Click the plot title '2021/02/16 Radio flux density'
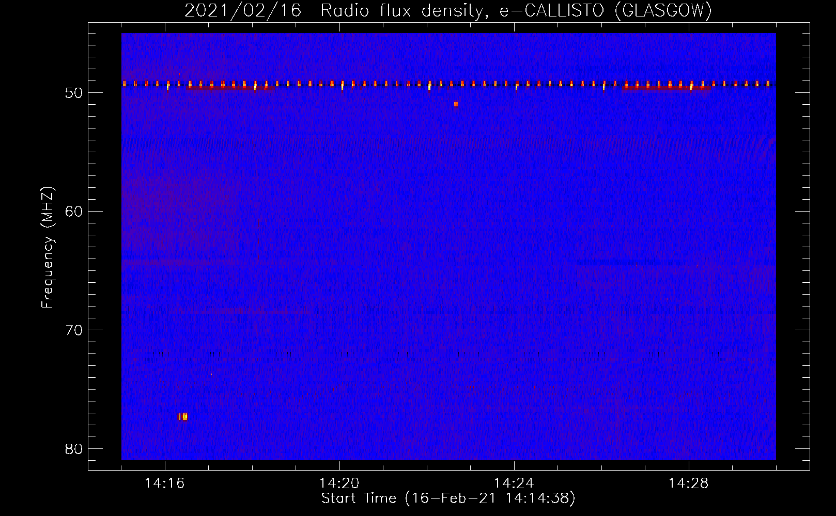836x516 pixels. tap(335, 10)
